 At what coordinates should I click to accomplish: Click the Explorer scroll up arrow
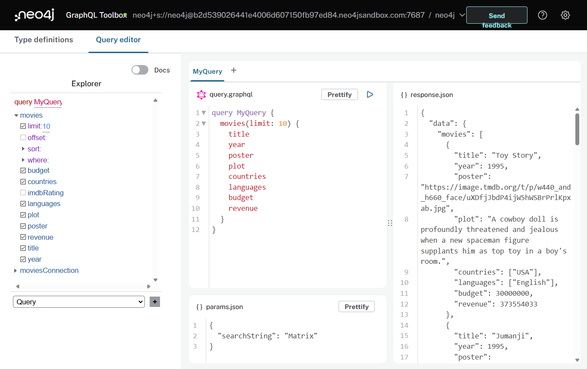tap(155, 100)
